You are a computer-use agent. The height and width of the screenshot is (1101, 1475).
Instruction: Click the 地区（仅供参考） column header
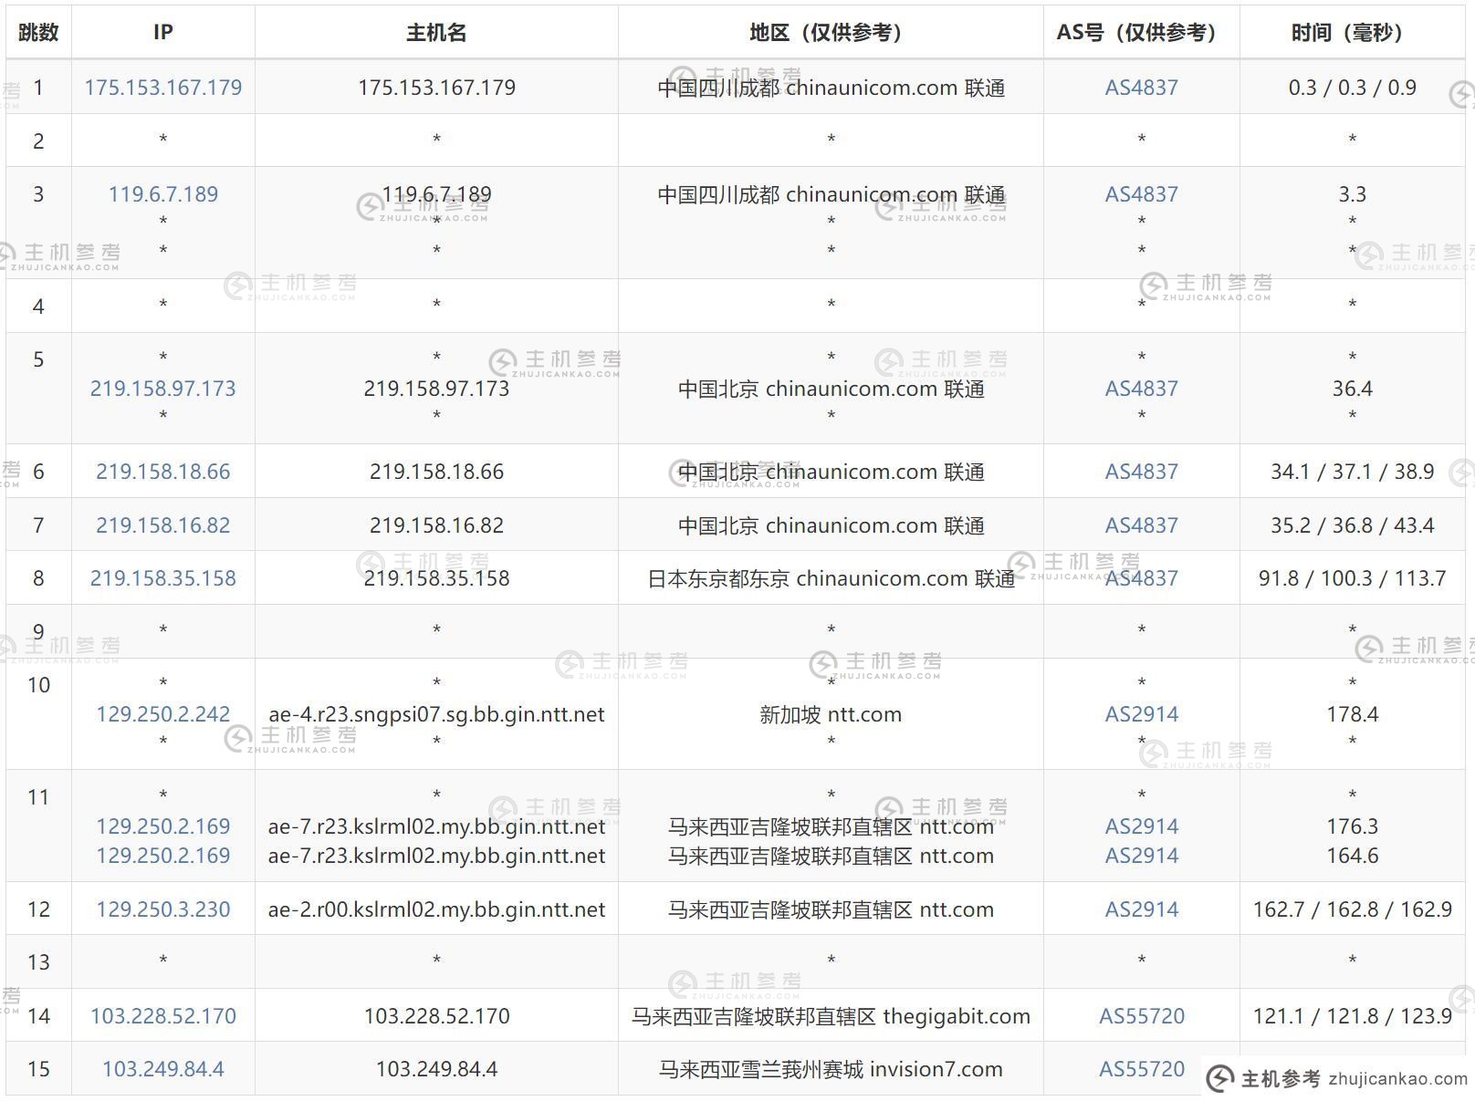coord(831,33)
